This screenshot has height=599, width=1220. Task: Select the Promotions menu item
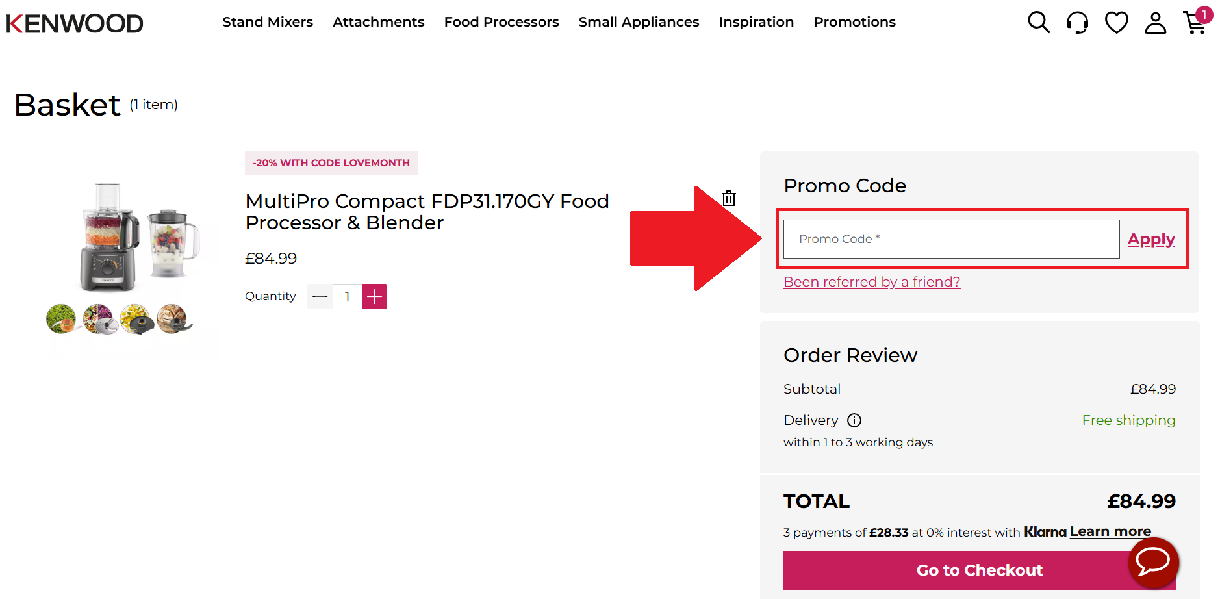854,21
